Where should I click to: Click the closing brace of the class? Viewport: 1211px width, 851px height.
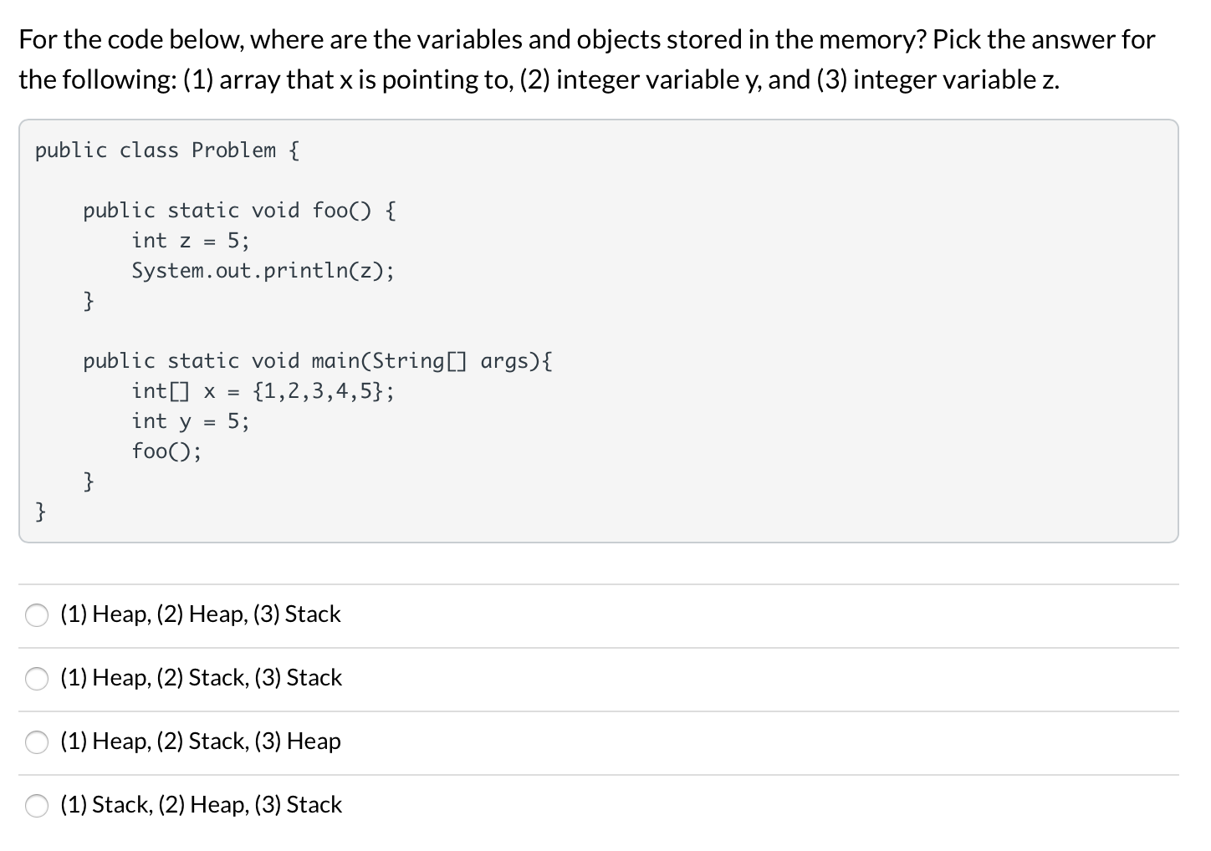click(40, 511)
